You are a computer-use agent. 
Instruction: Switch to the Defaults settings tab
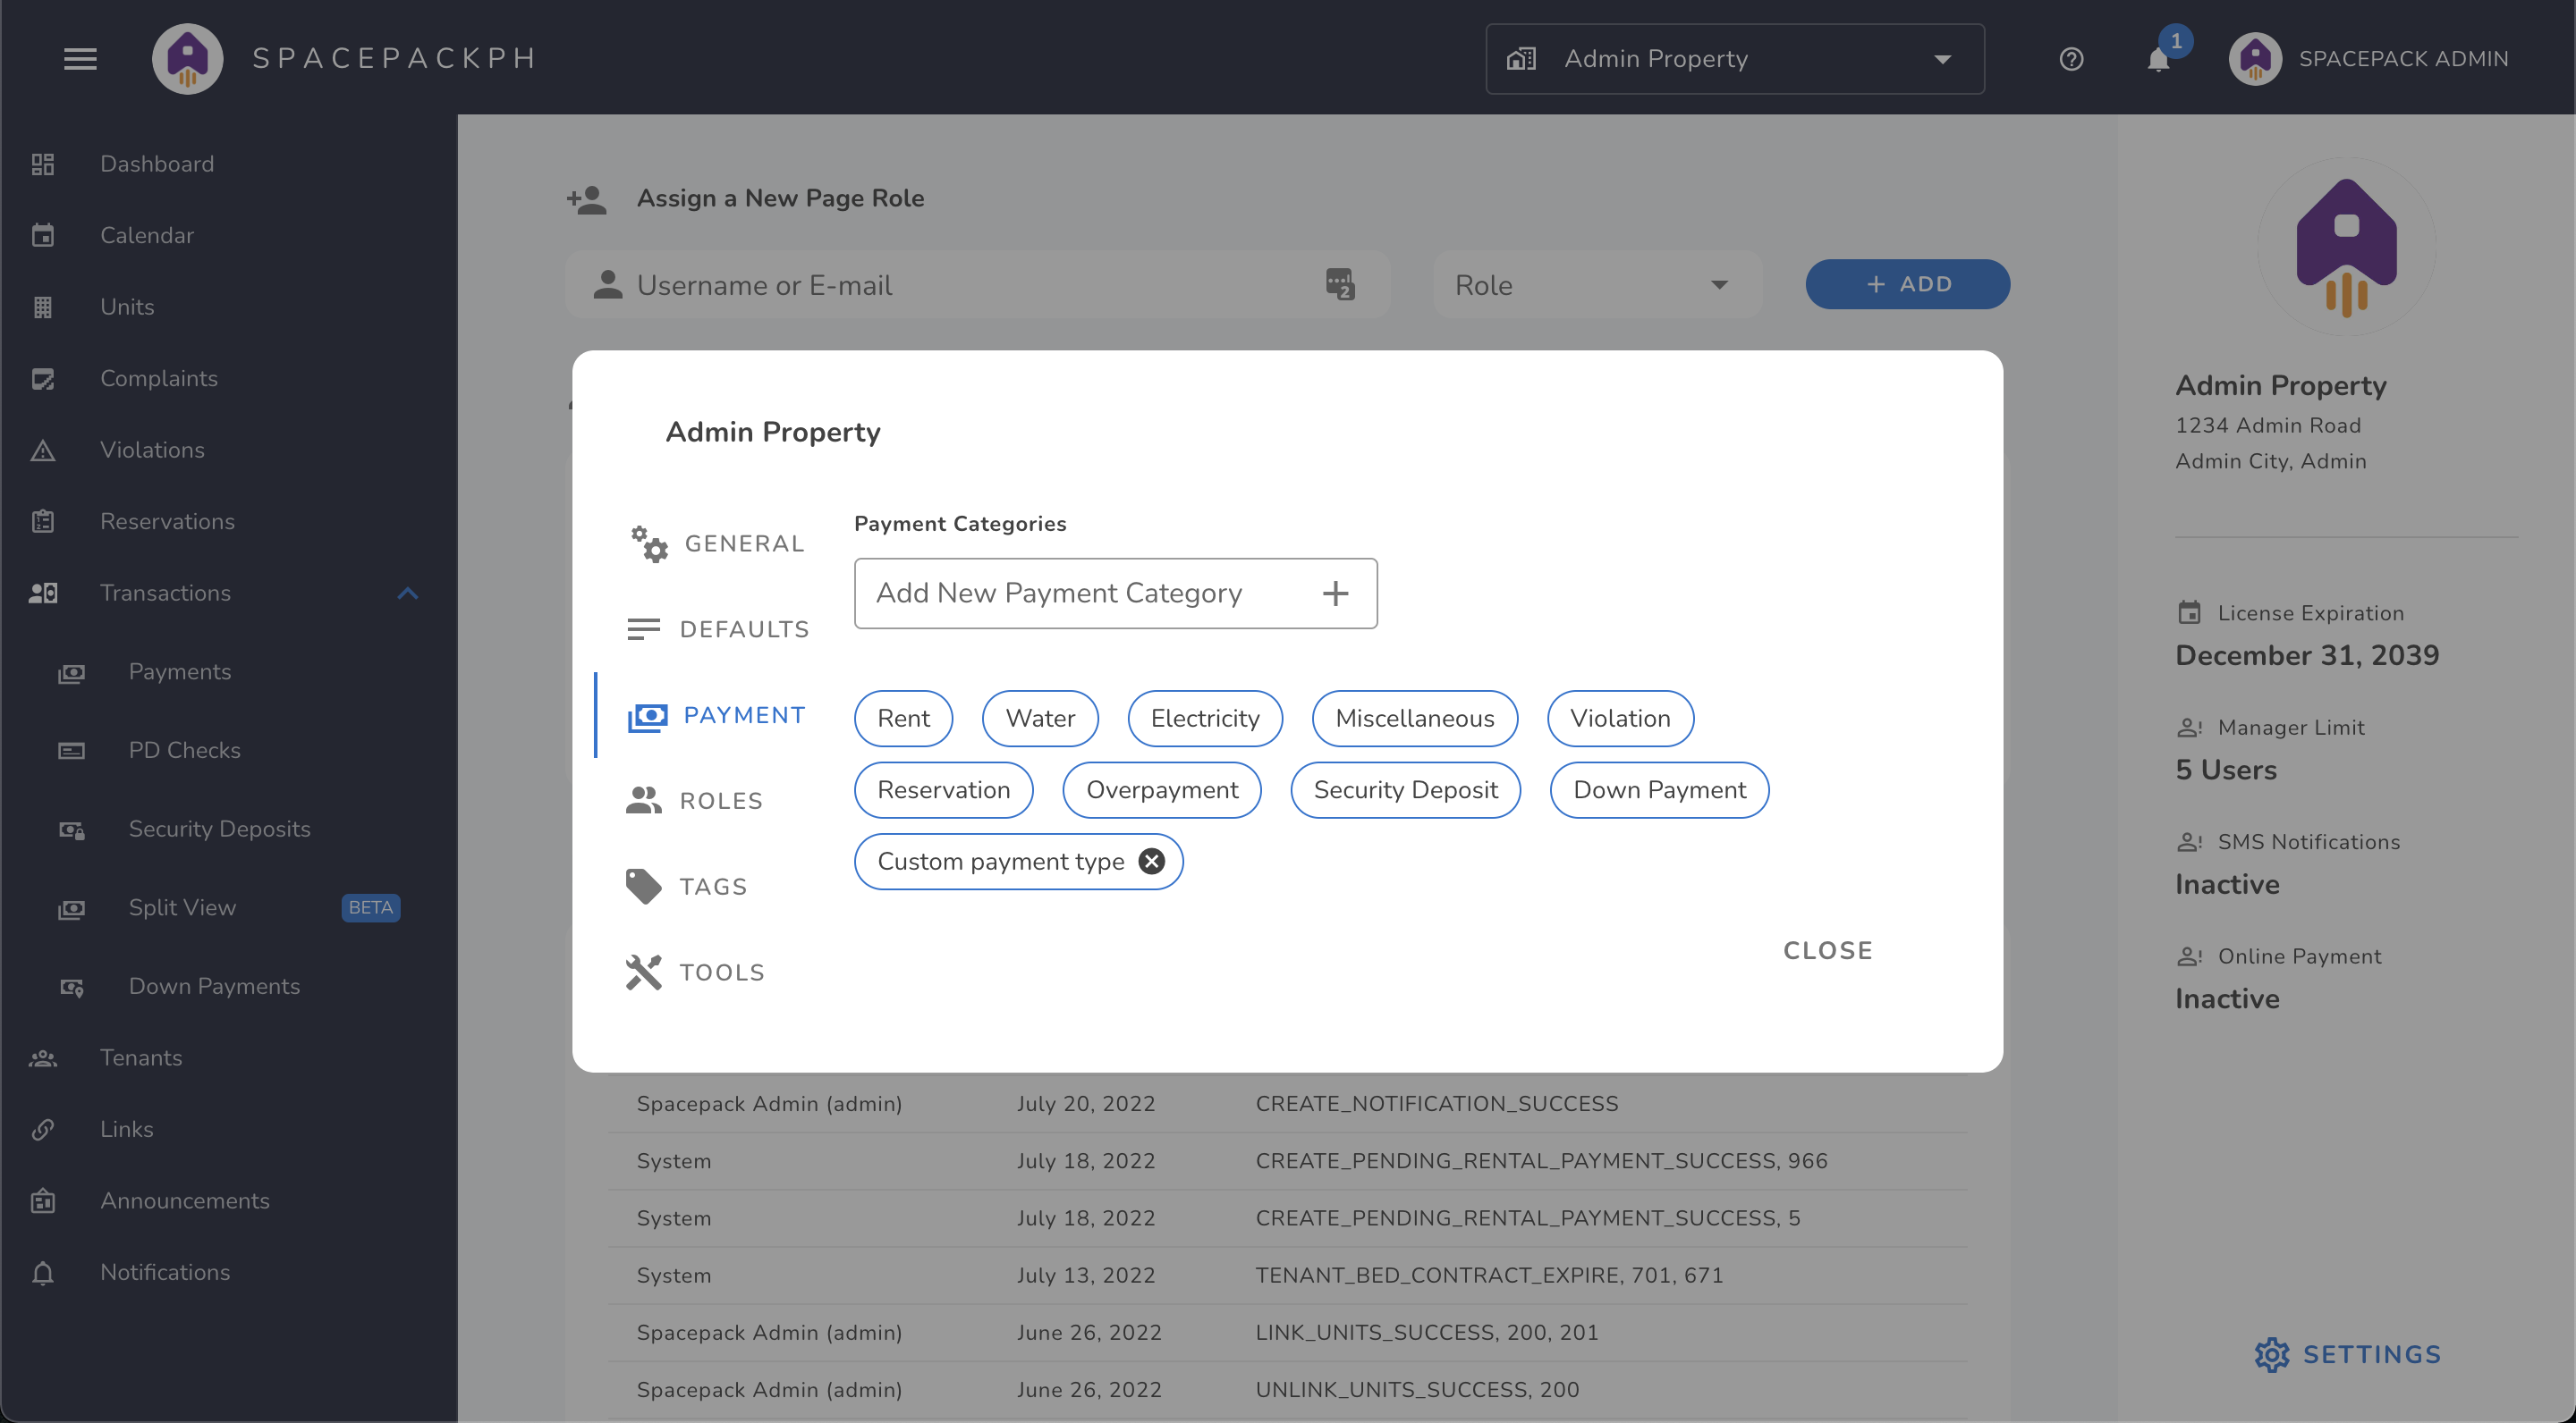(x=717, y=629)
